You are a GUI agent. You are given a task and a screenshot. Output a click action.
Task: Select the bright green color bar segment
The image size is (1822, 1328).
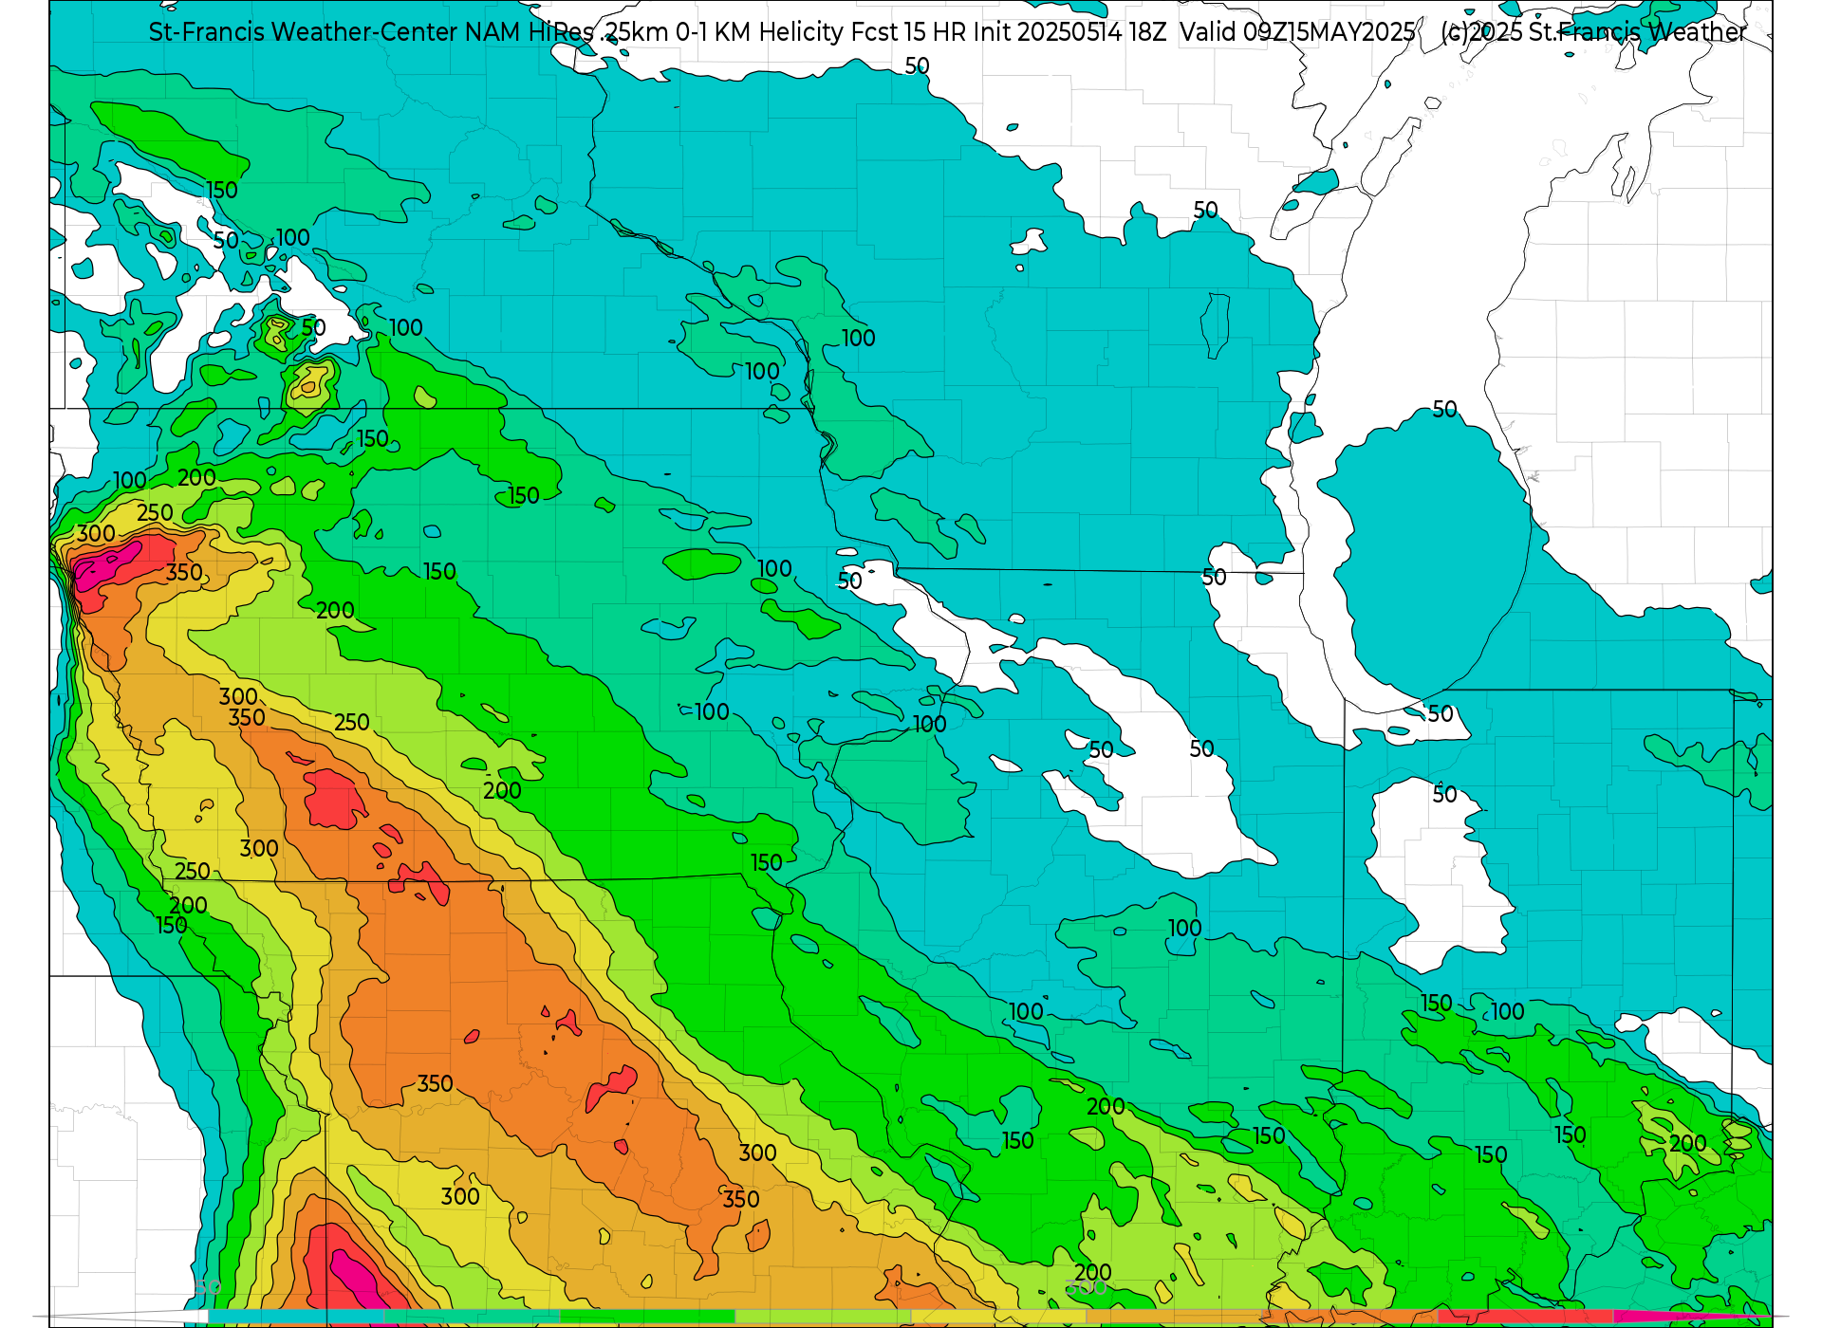(x=647, y=1317)
